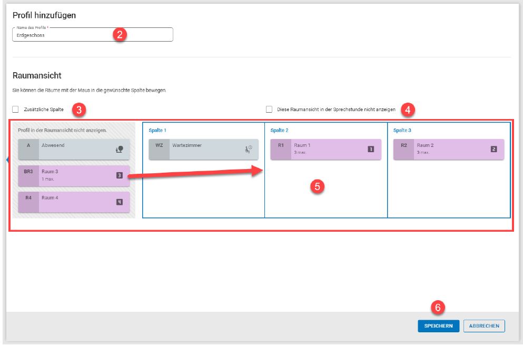The height and width of the screenshot is (346, 523).
Task: Click the Wartezimmer waiting room icon
Action: (x=249, y=150)
